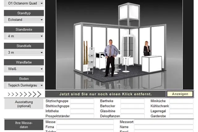The height and width of the screenshot is (132, 198).
Task: Click the Name text field
Action: pos(164,127)
